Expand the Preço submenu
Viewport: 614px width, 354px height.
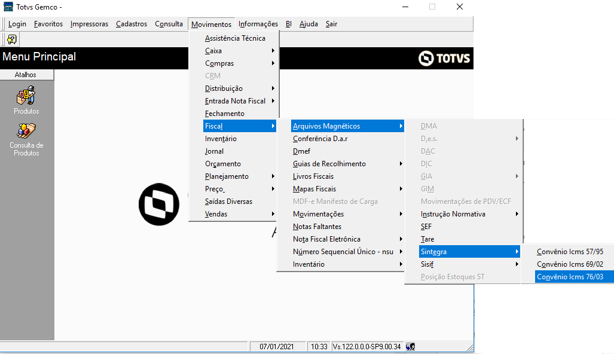pos(240,188)
